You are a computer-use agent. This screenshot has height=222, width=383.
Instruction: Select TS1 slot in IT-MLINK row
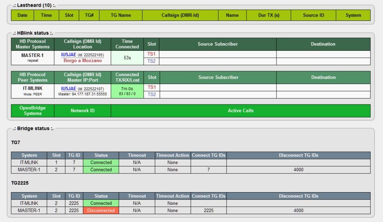(x=152, y=87)
